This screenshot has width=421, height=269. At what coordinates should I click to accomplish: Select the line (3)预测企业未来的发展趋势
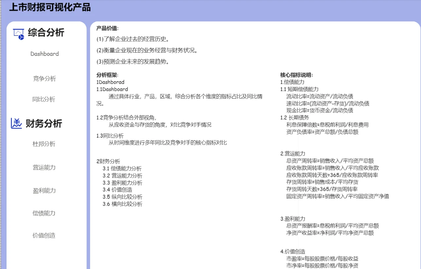point(133,62)
